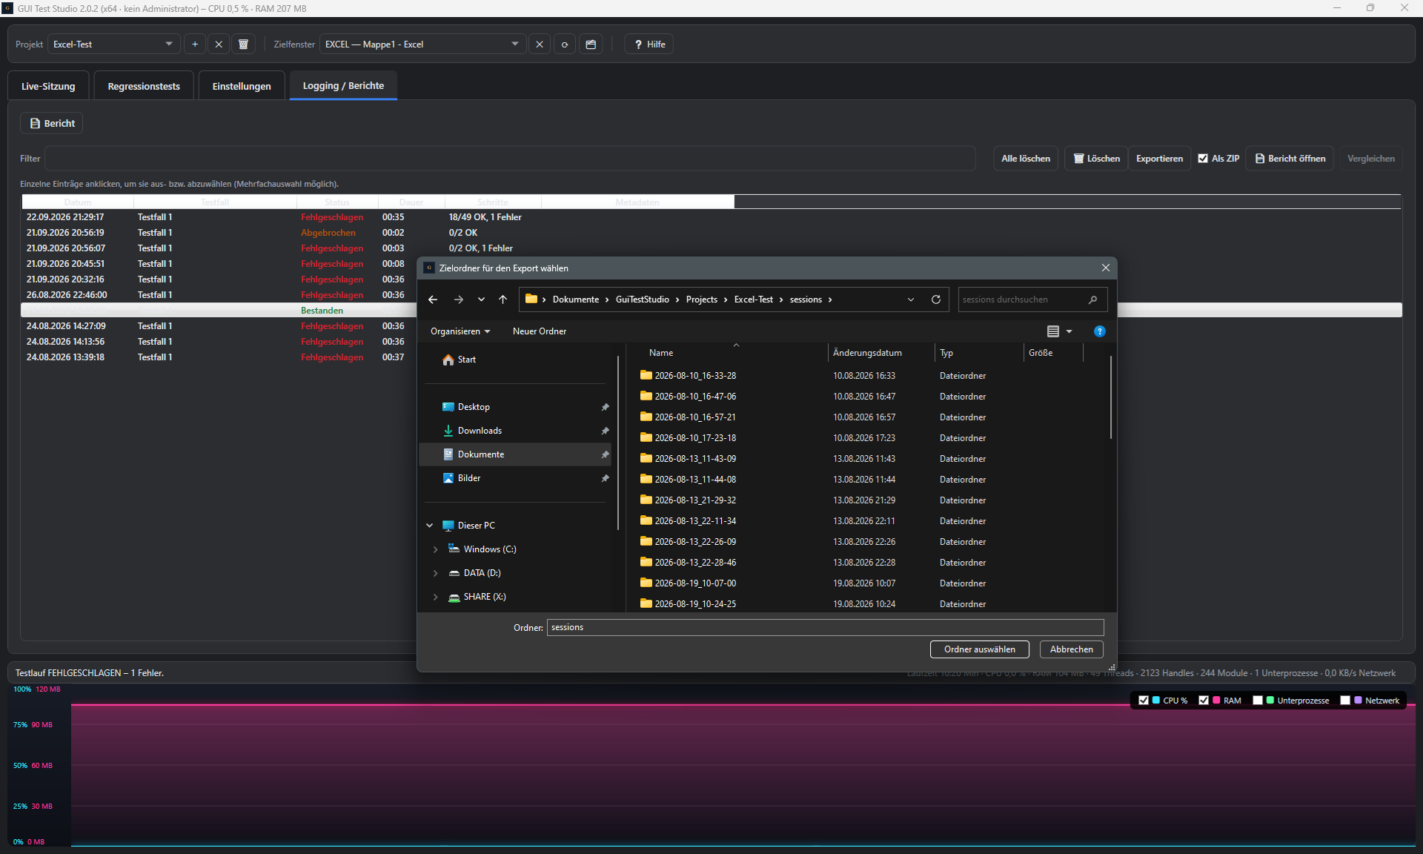Click the Ordner auswählen button
The width and height of the screenshot is (1423, 854).
[x=979, y=649]
